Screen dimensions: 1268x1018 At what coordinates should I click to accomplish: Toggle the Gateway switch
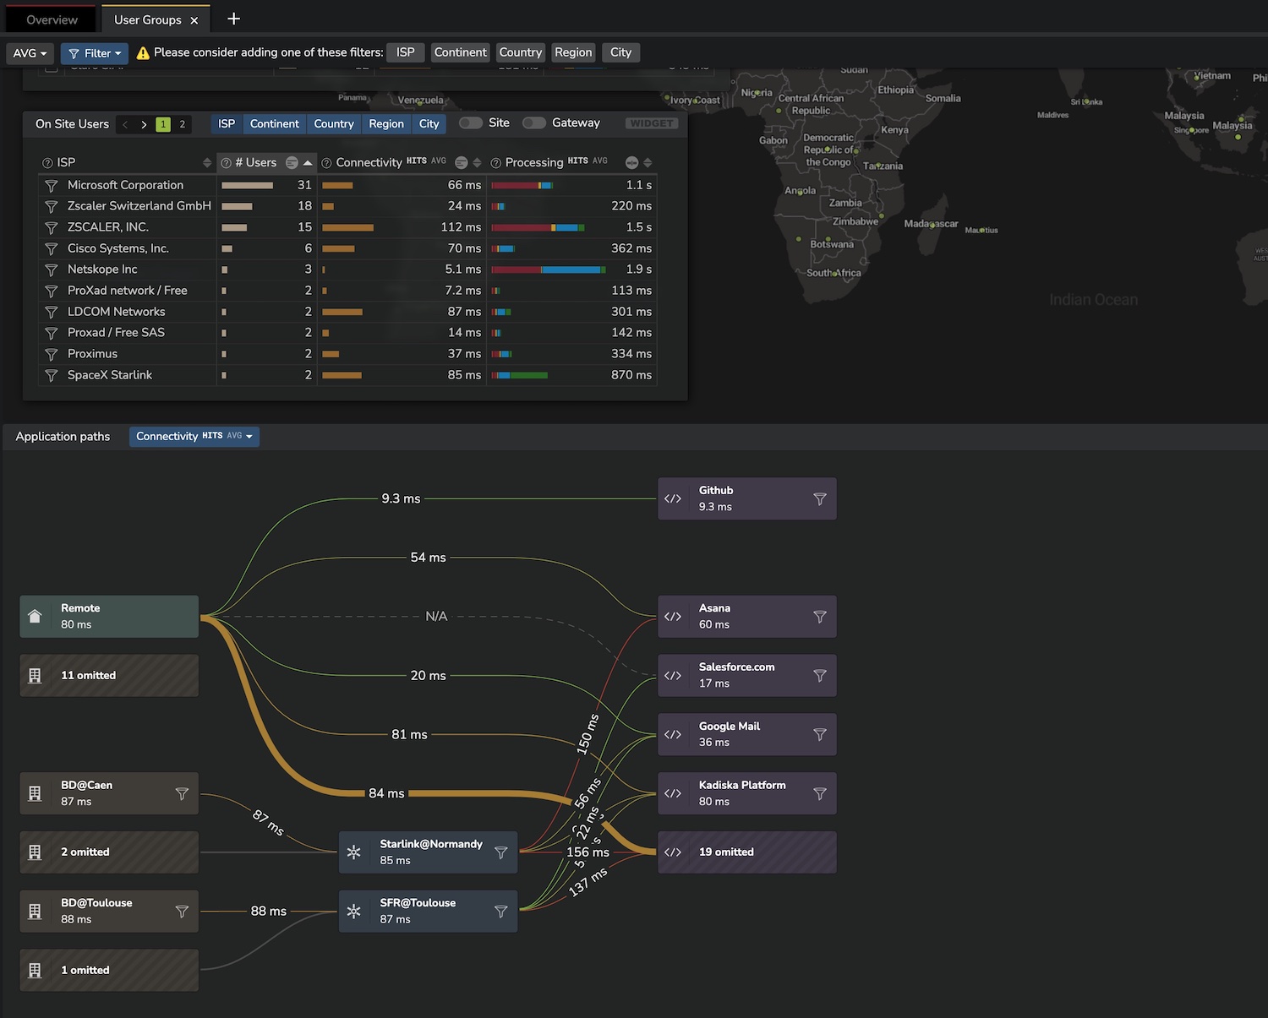tap(534, 123)
